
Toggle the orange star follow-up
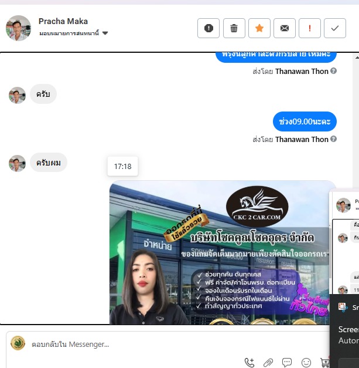(x=259, y=28)
